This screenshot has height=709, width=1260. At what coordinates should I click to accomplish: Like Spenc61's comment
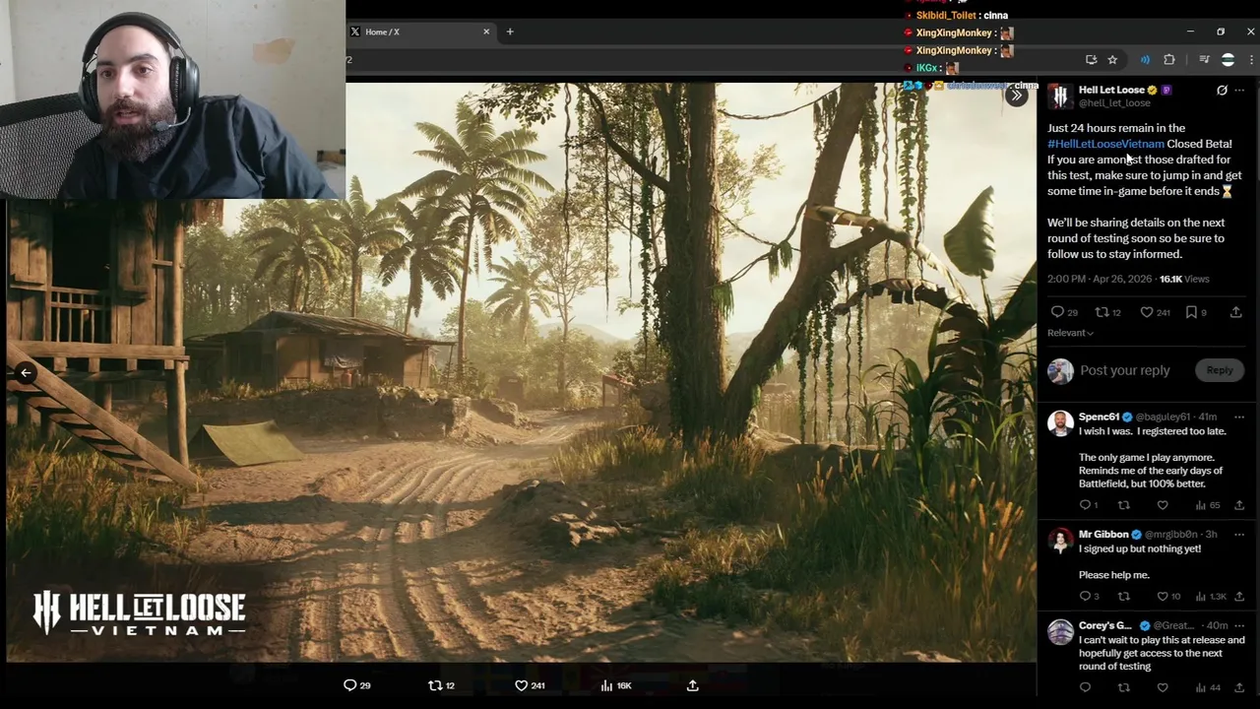1163,505
